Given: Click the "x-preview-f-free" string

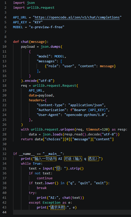Looking at the screenshot, I should [x=47, y=27].
